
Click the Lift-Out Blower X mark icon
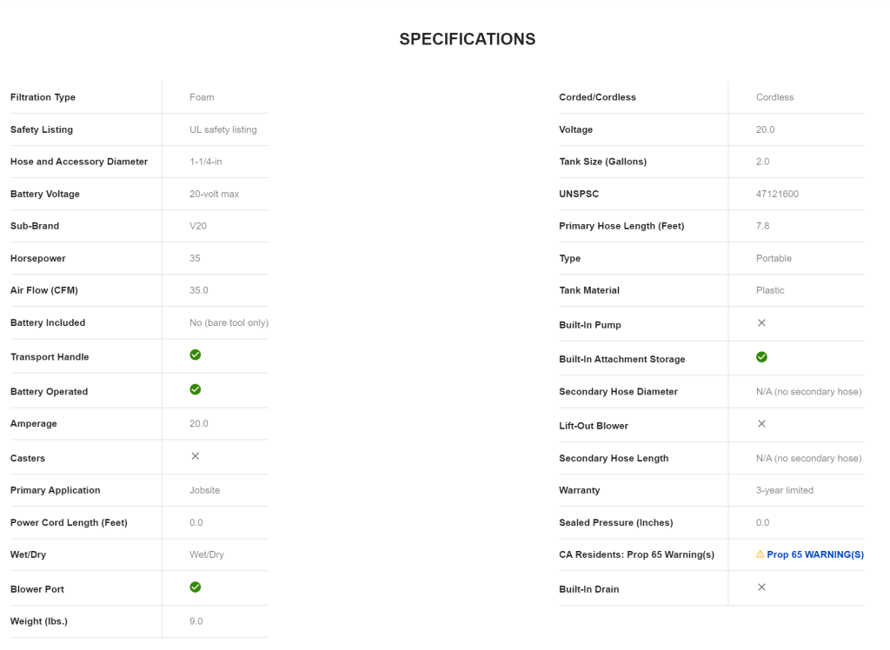pyautogui.click(x=761, y=424)
